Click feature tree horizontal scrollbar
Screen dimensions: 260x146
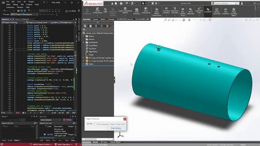(98, 139)
